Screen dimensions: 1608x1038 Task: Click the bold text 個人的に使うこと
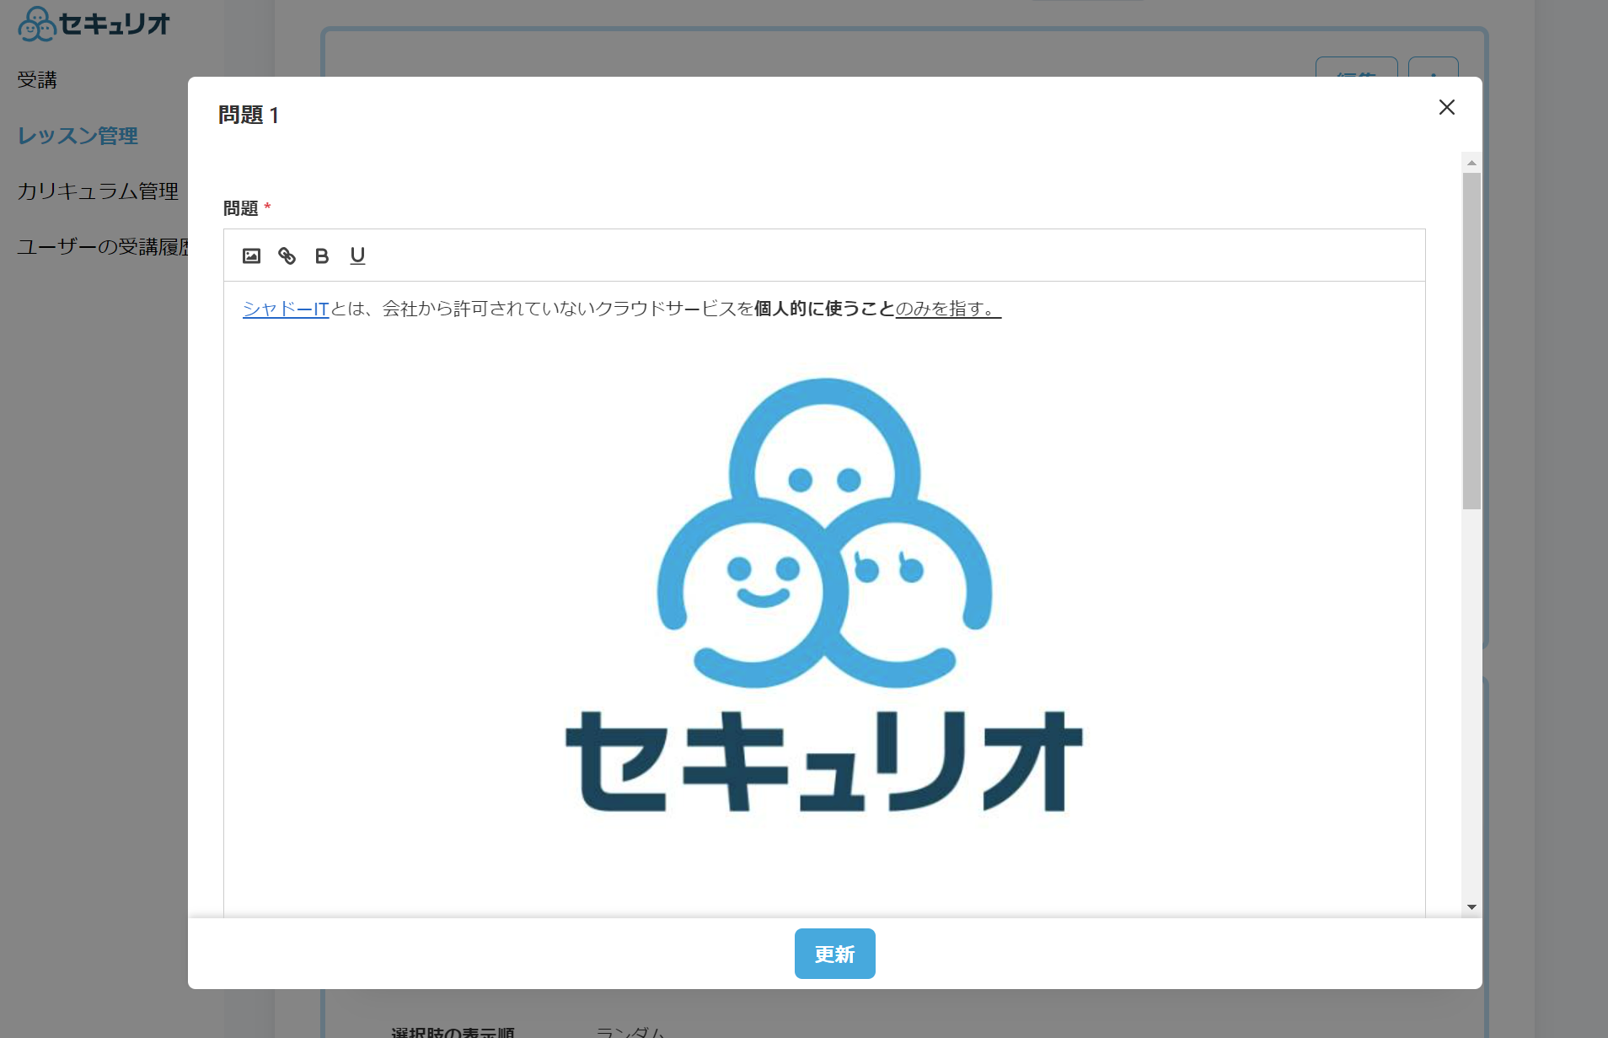(x=824, y=309)
